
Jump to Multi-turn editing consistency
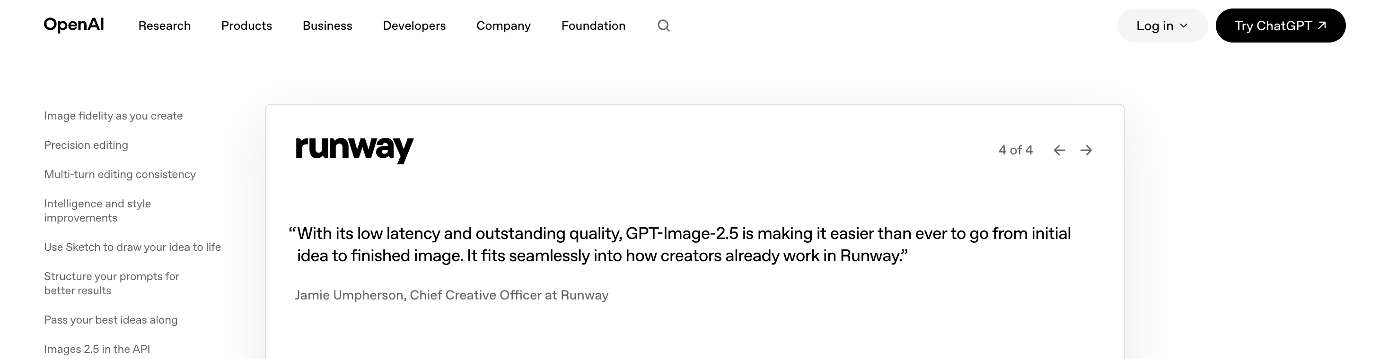pos(120,174)
